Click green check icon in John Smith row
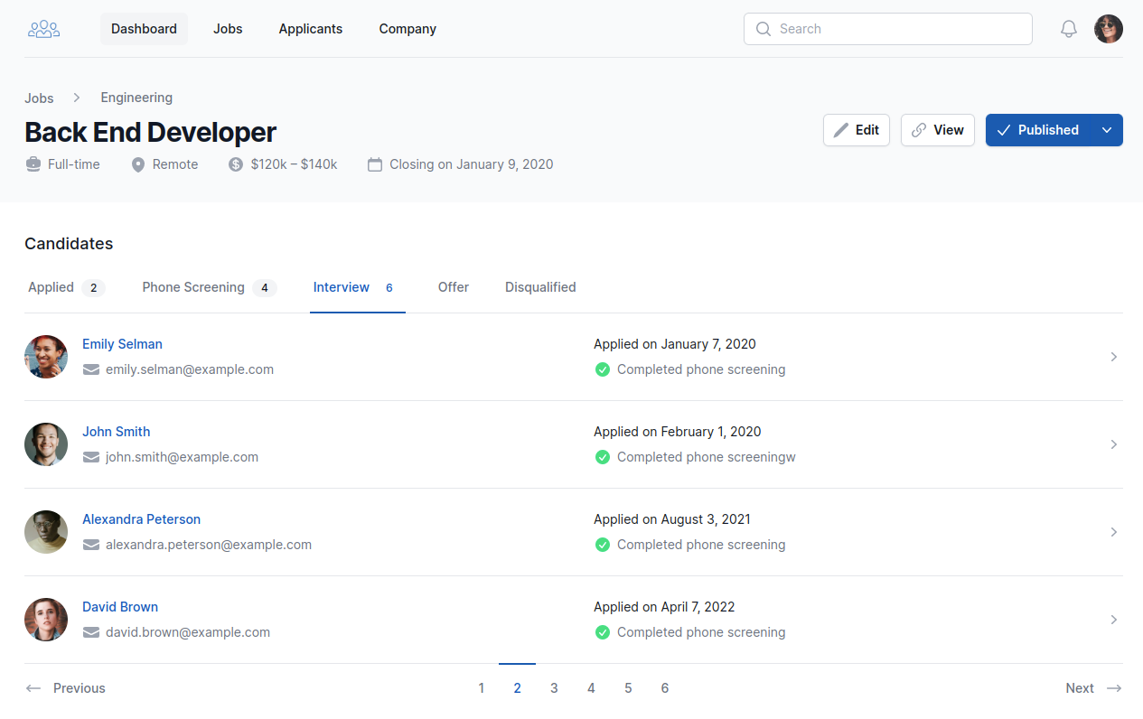The width and height of the screenshot is (1143, 719). 603,457
